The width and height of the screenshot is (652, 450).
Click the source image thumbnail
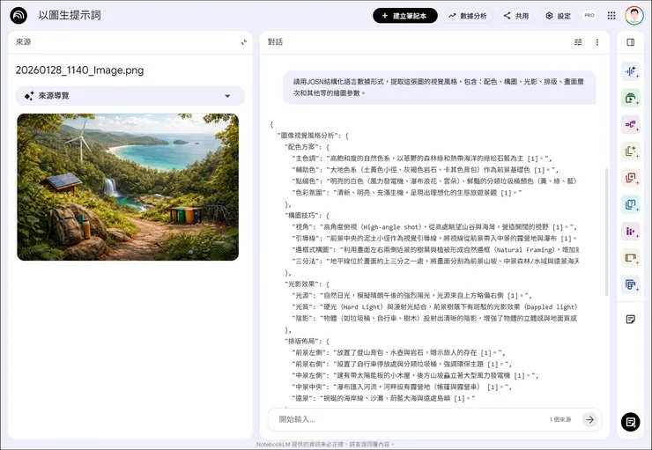pos(128,187)
